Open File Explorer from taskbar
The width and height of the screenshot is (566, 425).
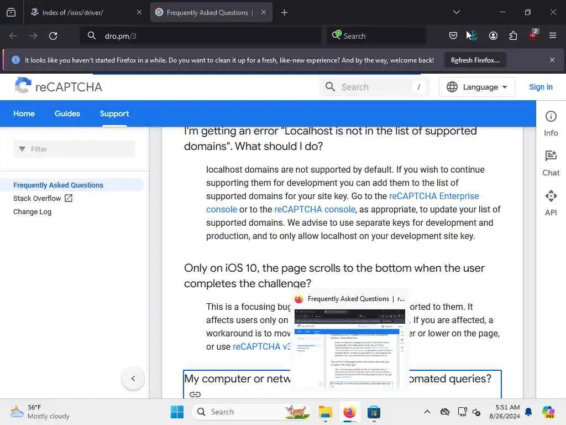tap(325, 412)
